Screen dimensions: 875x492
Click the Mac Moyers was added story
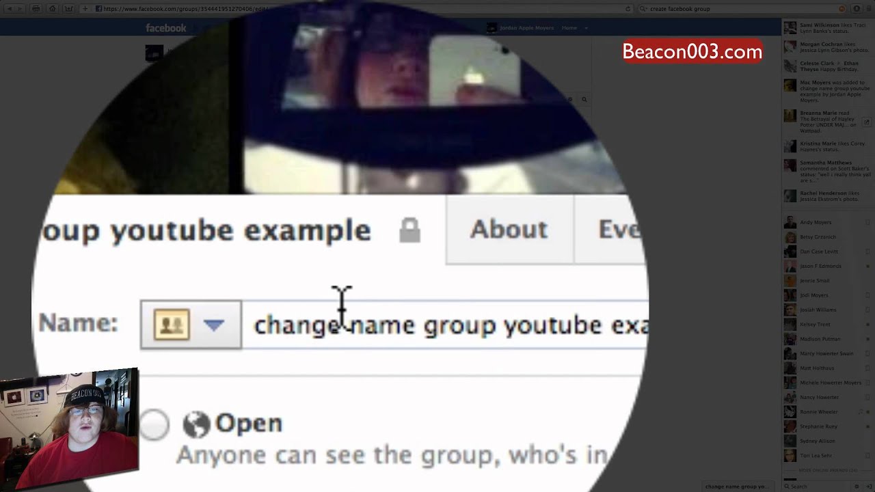tap(828, 92)
